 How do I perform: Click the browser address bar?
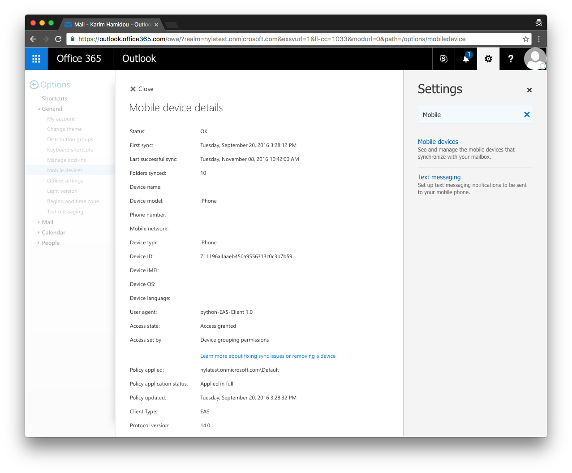pos(269,39)
